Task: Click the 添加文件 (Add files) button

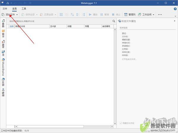Action: [x=8, y=14]
